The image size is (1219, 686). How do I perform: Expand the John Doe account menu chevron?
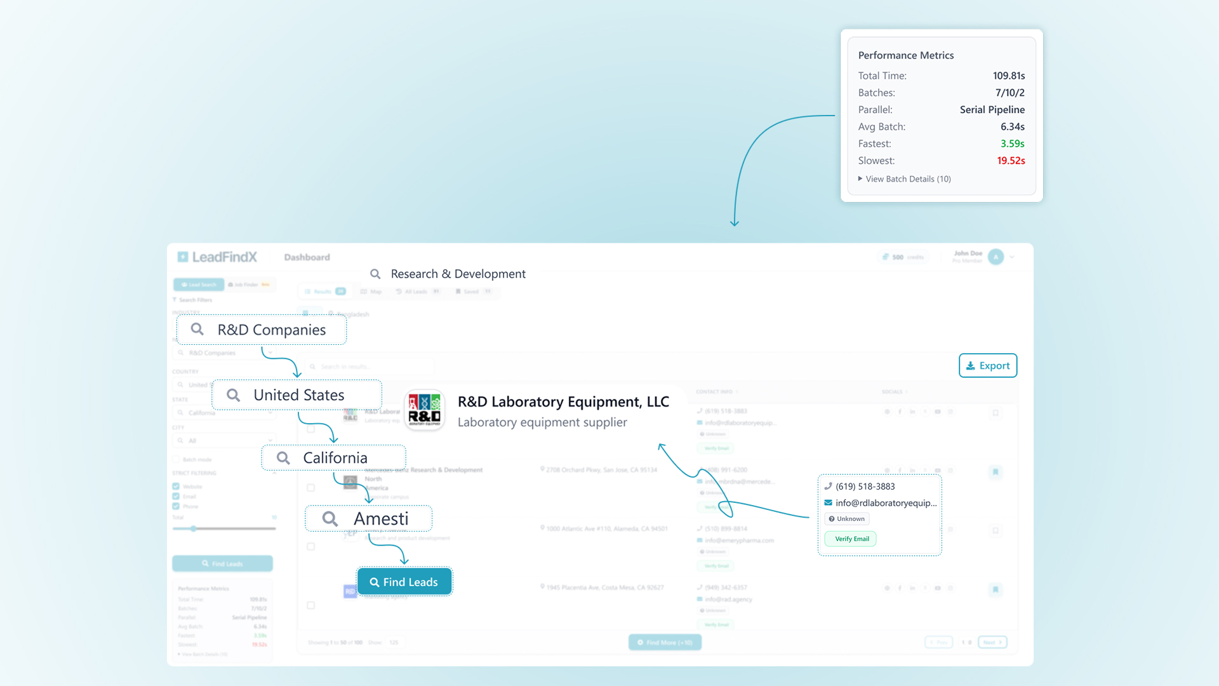(x=1012, y=257)
